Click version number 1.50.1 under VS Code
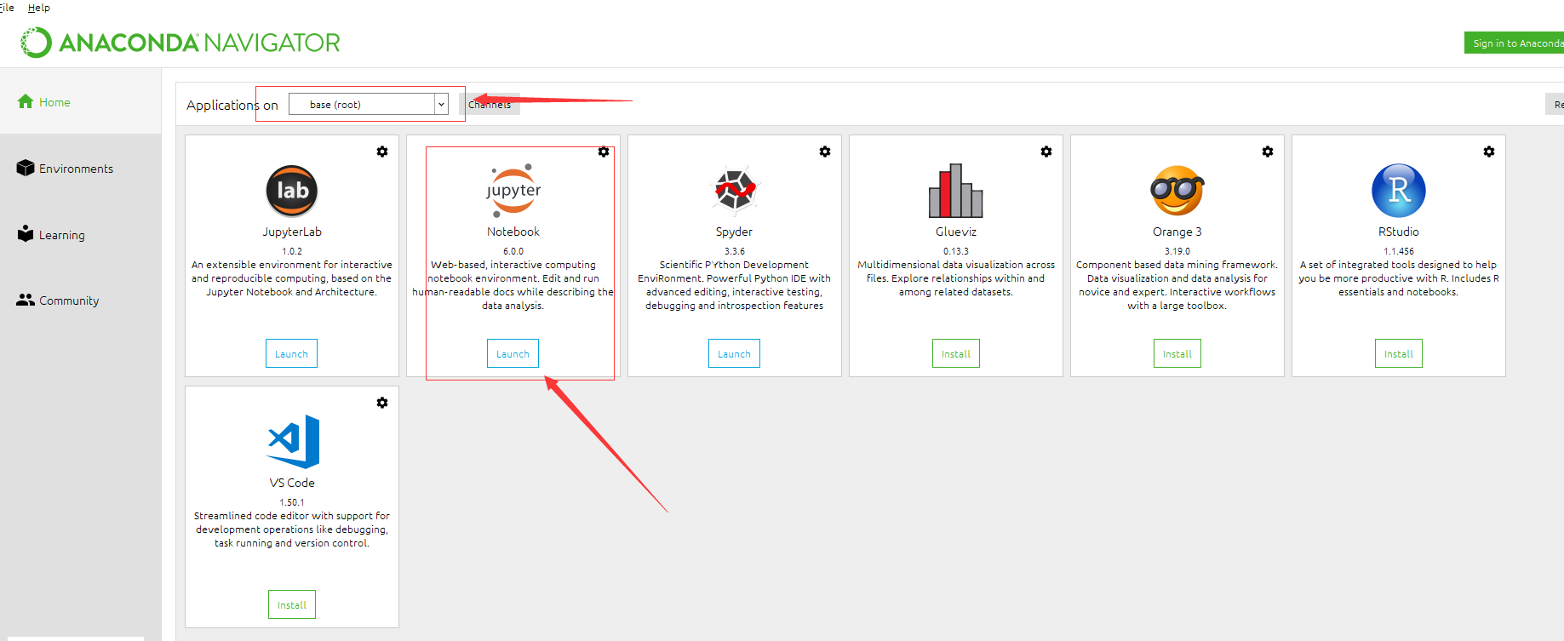Viewport: 1564px width, 641px height. coord(292,502)
